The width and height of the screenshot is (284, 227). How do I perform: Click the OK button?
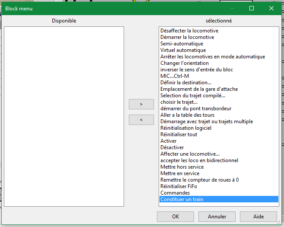(x=175, y=216)
